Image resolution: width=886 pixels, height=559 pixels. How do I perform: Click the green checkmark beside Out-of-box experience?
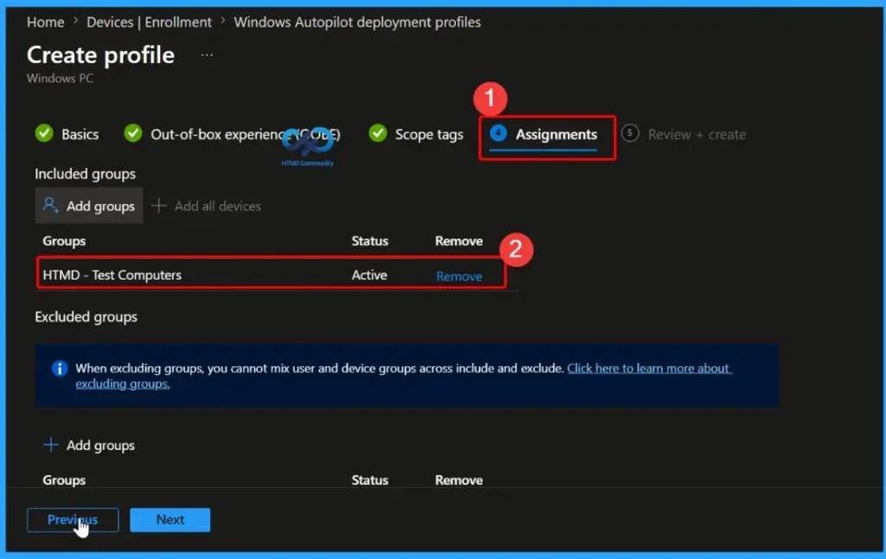(132, 133)
